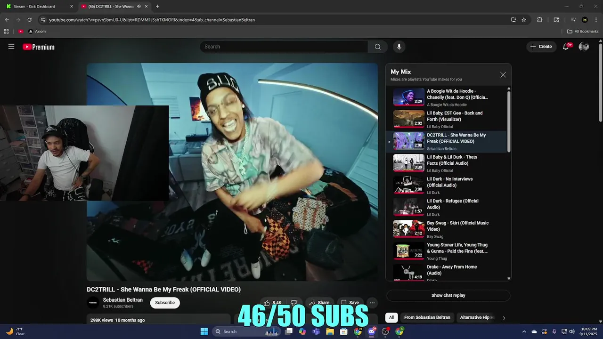This screenshot has width=603, height=339.
Task: Open the volume tray icon
Action: click(572, 331)
